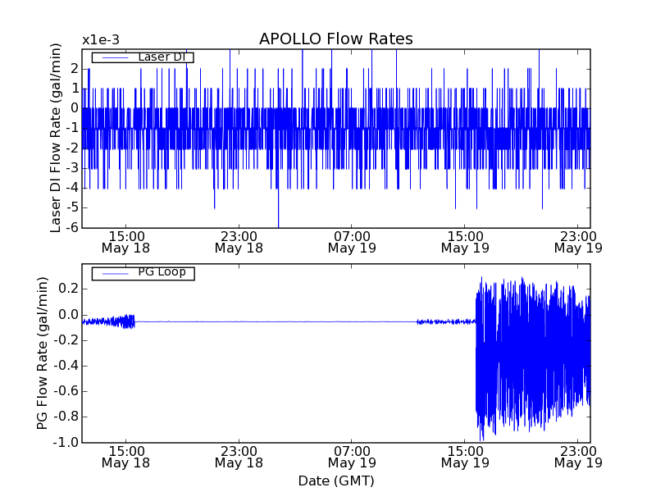656x492 pixels.
Task: Click the blue line sample in PG Loop legend
Action: click(113, 273)
